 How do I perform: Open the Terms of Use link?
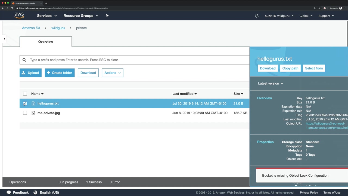click(x=332, y=192)
